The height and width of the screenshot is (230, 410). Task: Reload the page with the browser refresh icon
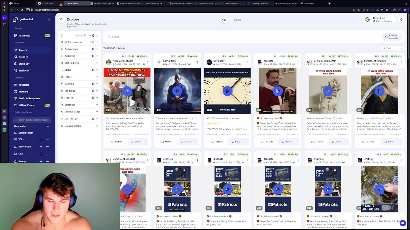coord(22,10)
